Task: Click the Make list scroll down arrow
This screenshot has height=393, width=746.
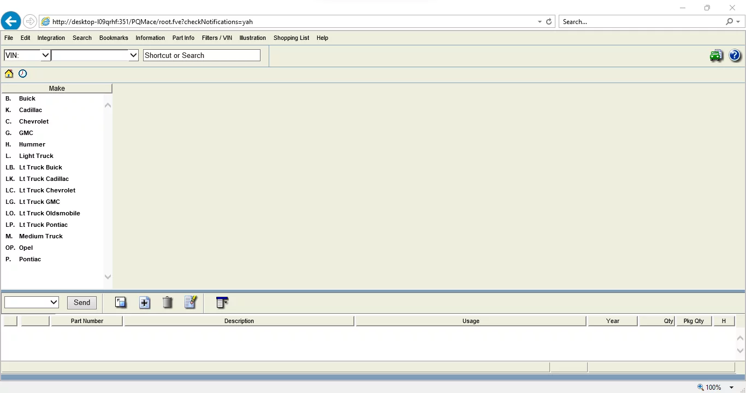Action: (x=108, y=277)
